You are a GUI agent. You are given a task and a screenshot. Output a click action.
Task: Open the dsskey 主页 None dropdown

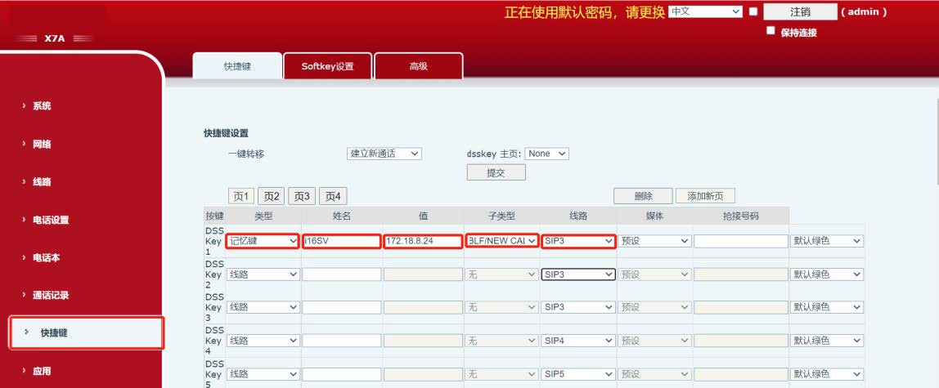547,154
